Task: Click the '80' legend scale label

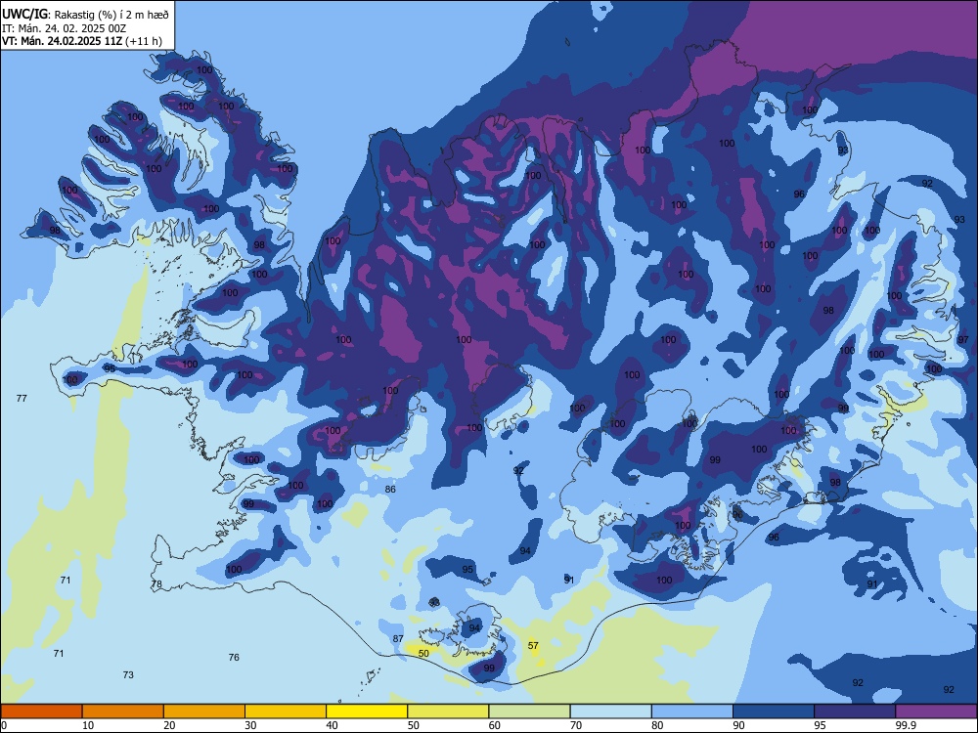Action: pos(657,725)
